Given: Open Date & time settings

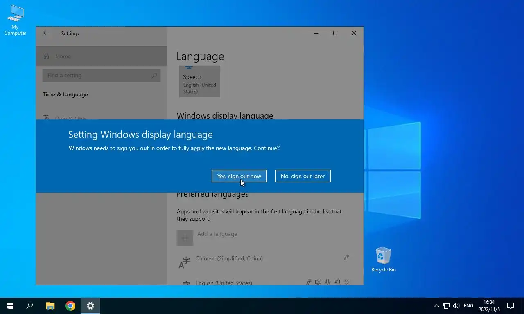Looking at the screenshot, I should point(102,118).
